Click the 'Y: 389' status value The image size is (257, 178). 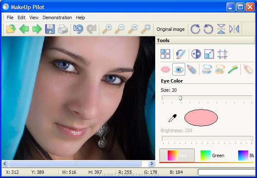38,172
